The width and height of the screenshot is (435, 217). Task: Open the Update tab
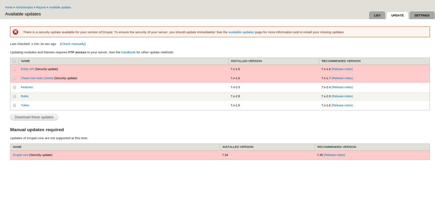coord(397,15)
